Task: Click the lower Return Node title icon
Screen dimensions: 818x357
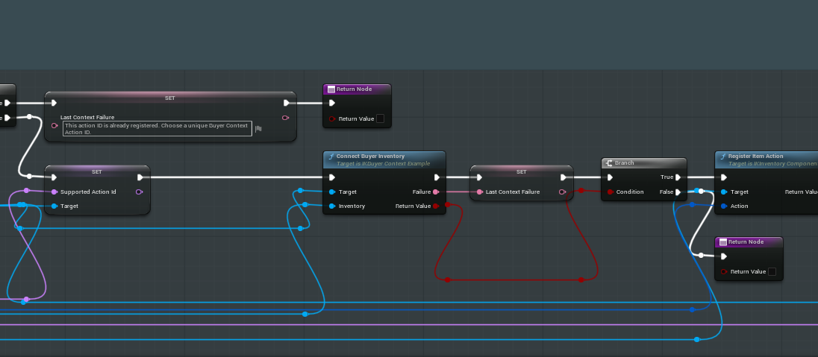Action: (x=722, y=241)
